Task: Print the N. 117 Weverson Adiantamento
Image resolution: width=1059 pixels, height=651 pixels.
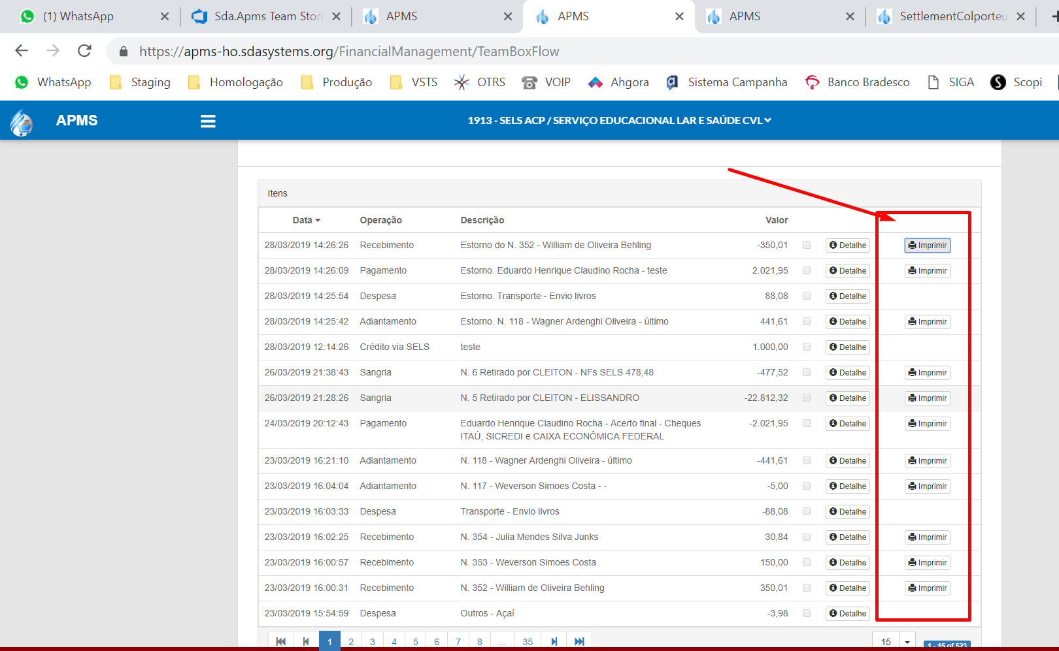Action: tap(928, 486)
